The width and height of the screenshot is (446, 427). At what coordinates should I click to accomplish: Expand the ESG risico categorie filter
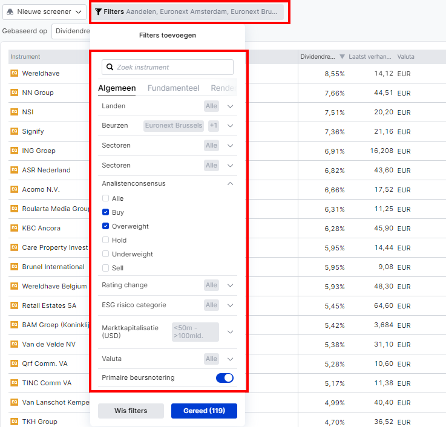click(x=231, y=305)
